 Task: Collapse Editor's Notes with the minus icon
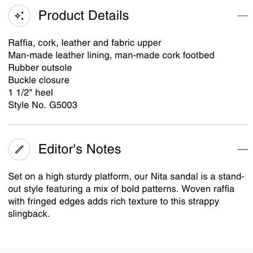[243, 150]
